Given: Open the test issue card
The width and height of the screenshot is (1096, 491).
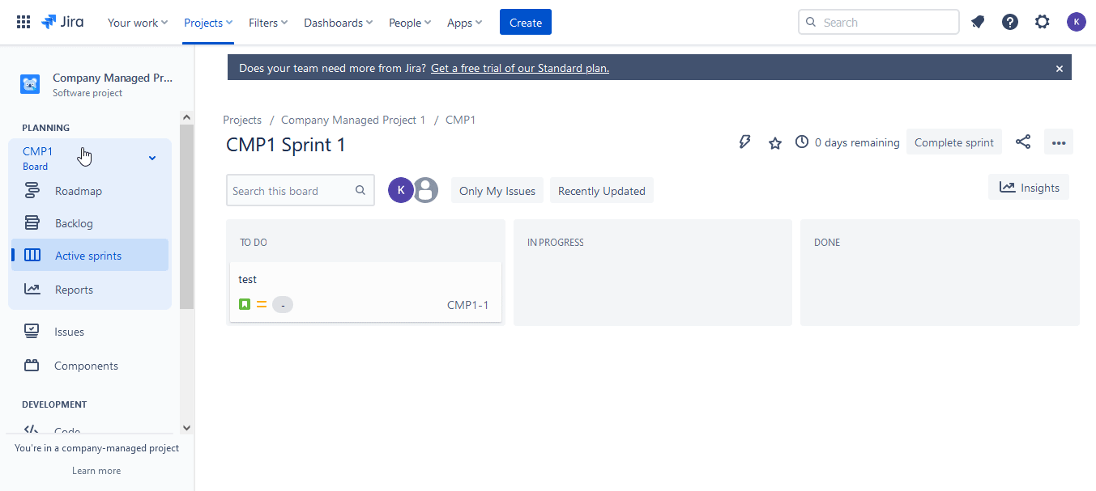Looking at the screenshot, I should pyautogui.click(x=365, y=292).
